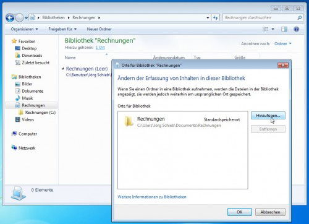Open Weitere Informationen zu Bibliotheken link

[x=152, y=197]
